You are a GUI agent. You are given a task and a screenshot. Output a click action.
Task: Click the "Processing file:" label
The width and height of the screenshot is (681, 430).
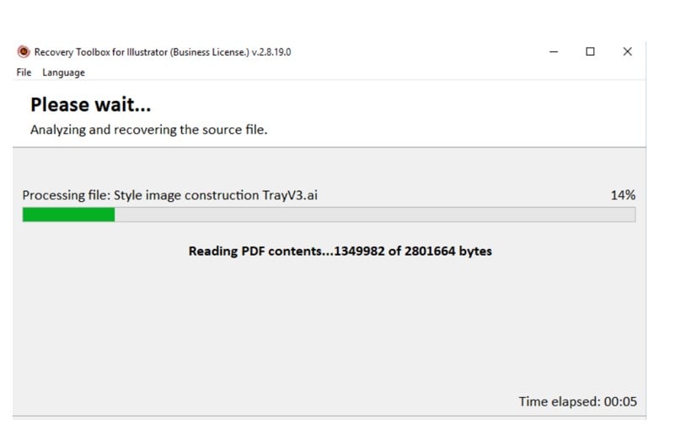tap(66, 195)
